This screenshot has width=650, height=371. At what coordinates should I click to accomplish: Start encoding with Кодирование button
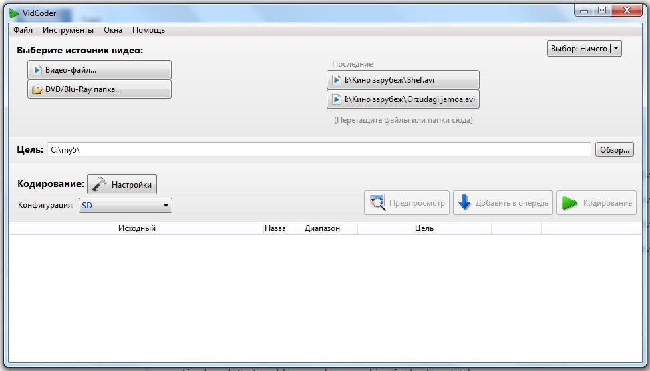597,202
